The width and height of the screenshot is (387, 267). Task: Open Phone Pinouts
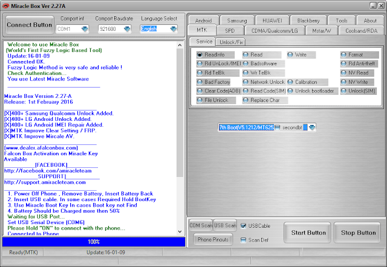pos(213,239)
